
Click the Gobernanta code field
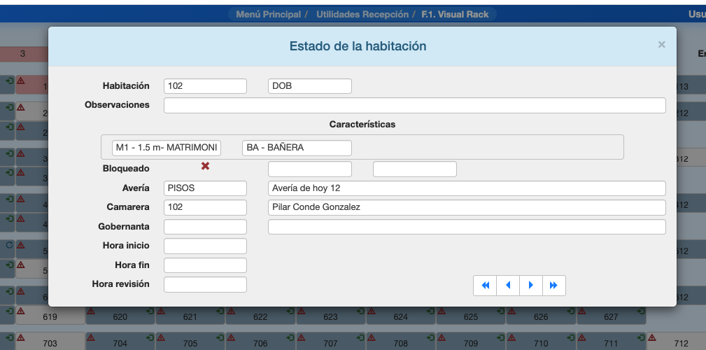pyautogui.click(x=205, y=227)
